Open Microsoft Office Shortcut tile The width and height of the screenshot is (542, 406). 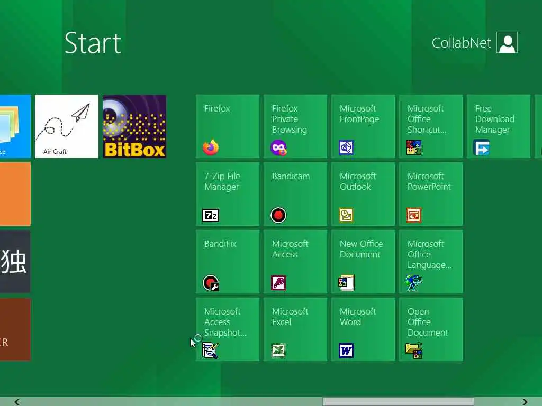tap(431, 126)
